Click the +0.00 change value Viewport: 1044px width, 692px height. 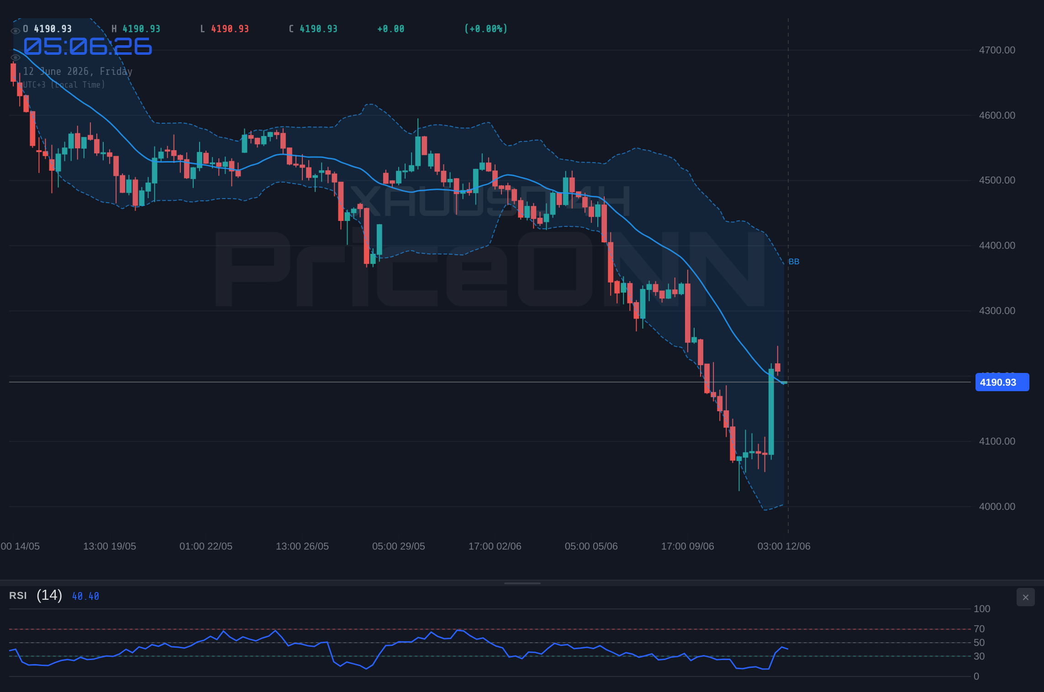pyautogui.click(x=391, y=29)
